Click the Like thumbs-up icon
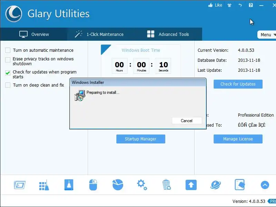276x207 pixels. click(x=210, y=5)
